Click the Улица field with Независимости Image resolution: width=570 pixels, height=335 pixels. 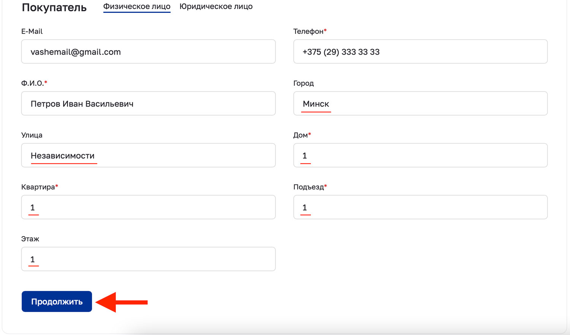coord(148,155)
